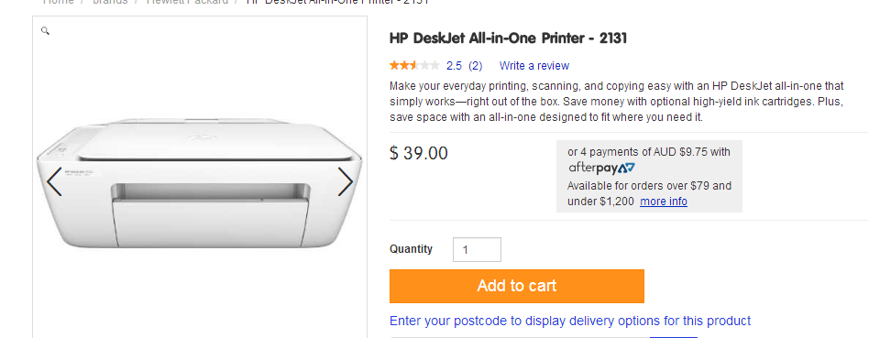Select the $ 39.00 price text
The image size is (880, 338).
click(419, 152)
